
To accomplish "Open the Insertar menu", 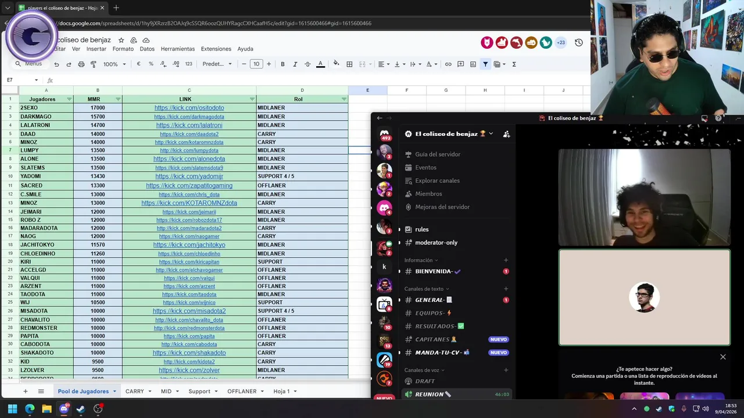I will (96, 49).
